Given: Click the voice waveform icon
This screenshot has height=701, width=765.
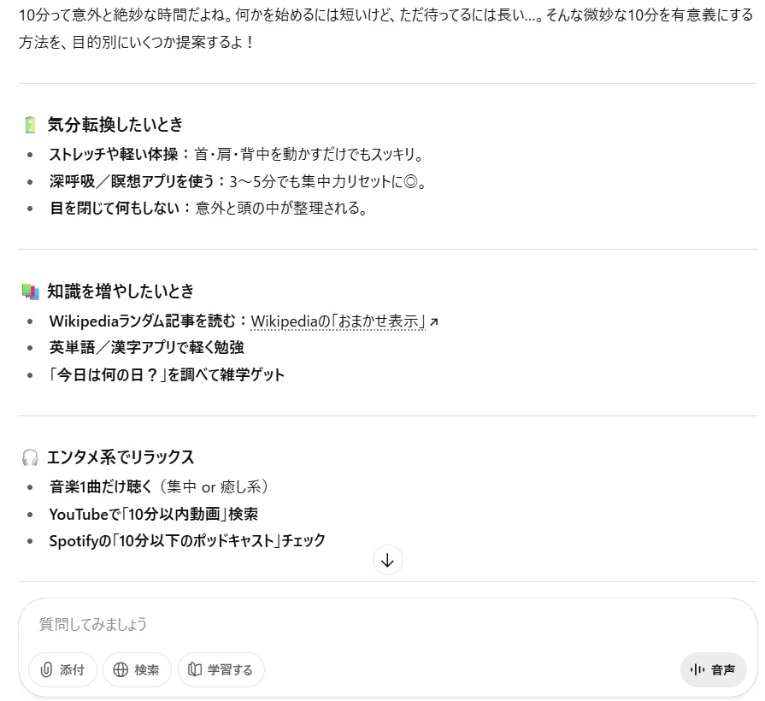Looking at the screenshot, I should (697, 669).
